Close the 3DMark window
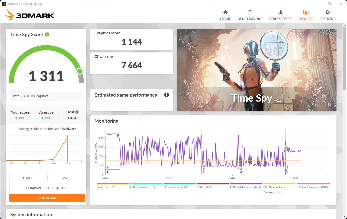The image size is (347, 219). [341, 4]
